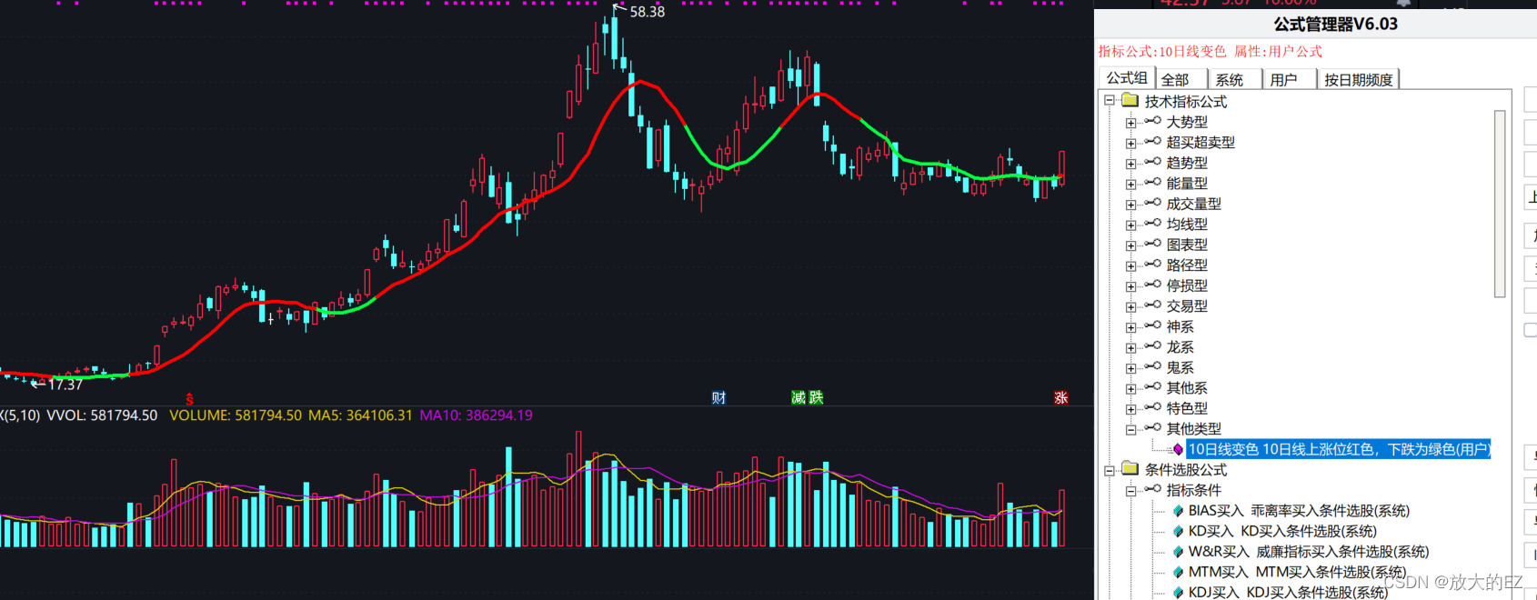Click the link icon beside 趋势型
The height and width of the screenshot is (600, 1537).
[1152, 162]
